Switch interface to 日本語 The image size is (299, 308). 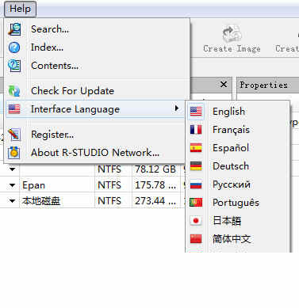[x=227, y=221]
